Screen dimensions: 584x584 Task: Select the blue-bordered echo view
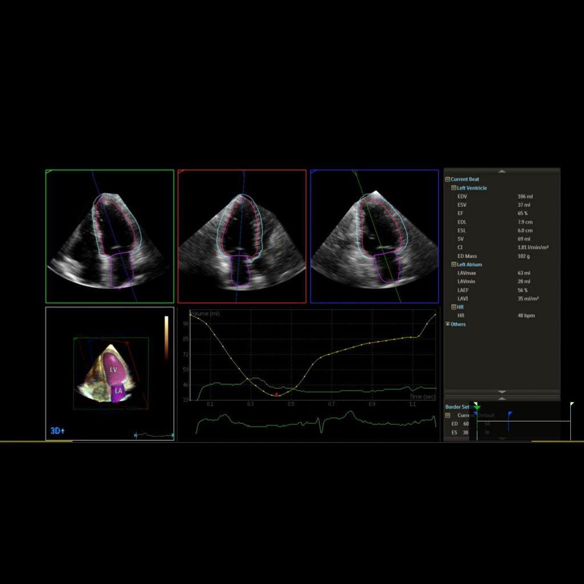click(374, 236)
